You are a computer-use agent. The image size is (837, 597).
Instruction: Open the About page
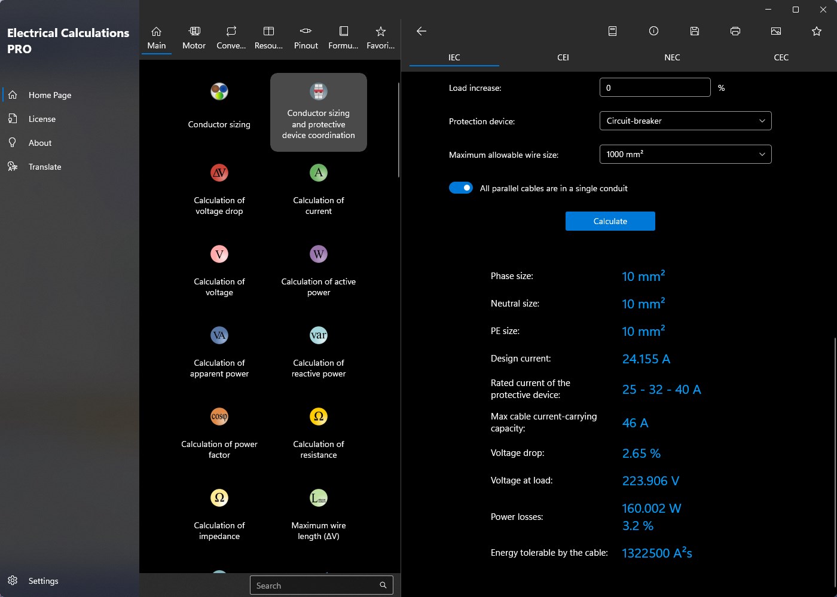point(69,143)
